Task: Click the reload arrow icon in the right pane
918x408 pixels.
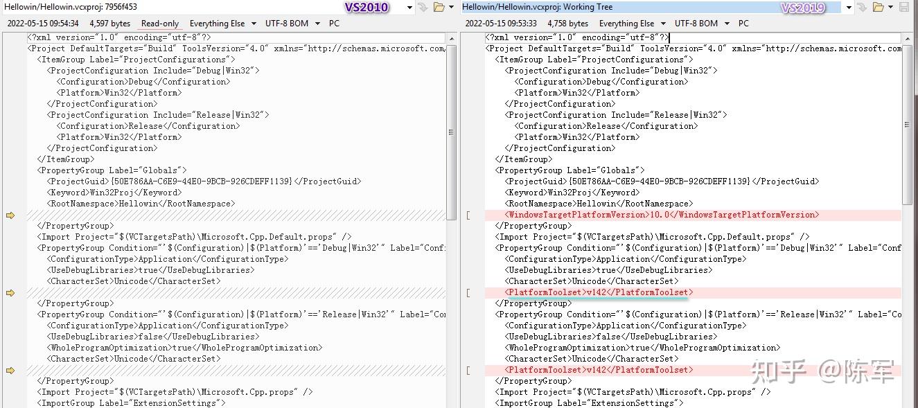Action: click(x=862, y=7)
